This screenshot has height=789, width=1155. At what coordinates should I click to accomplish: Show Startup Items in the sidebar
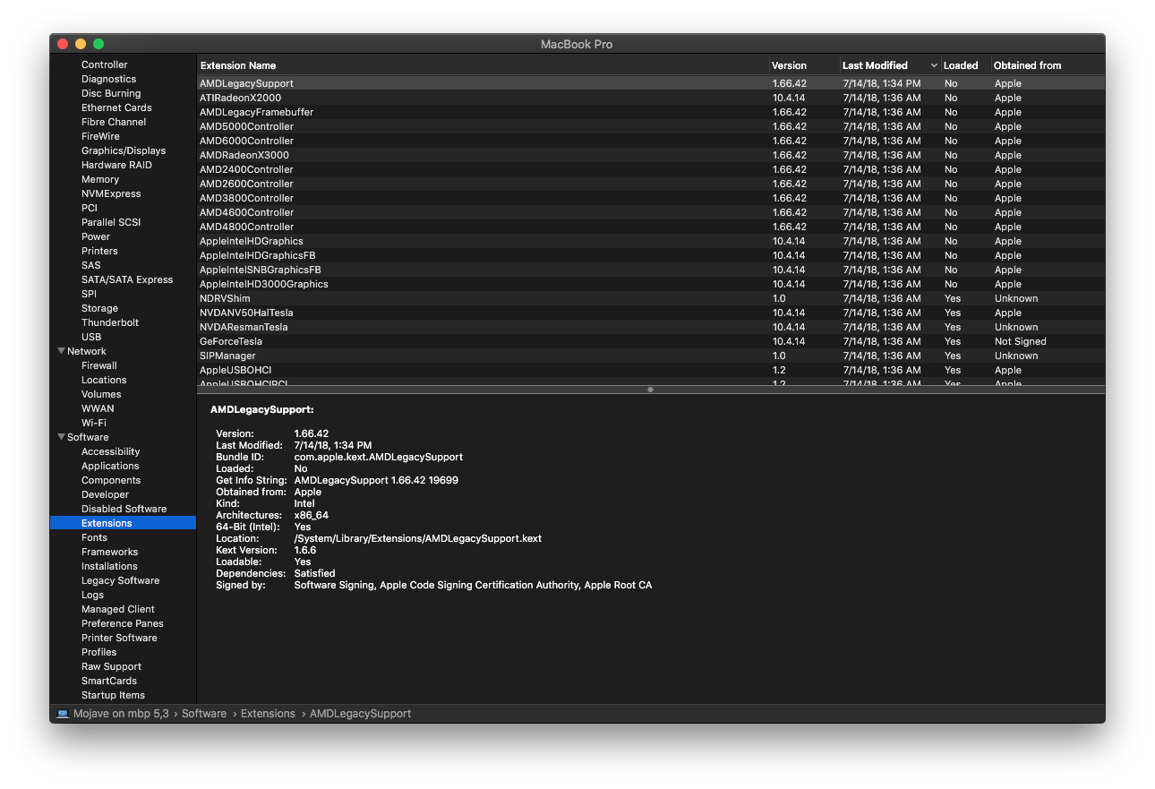113,695
